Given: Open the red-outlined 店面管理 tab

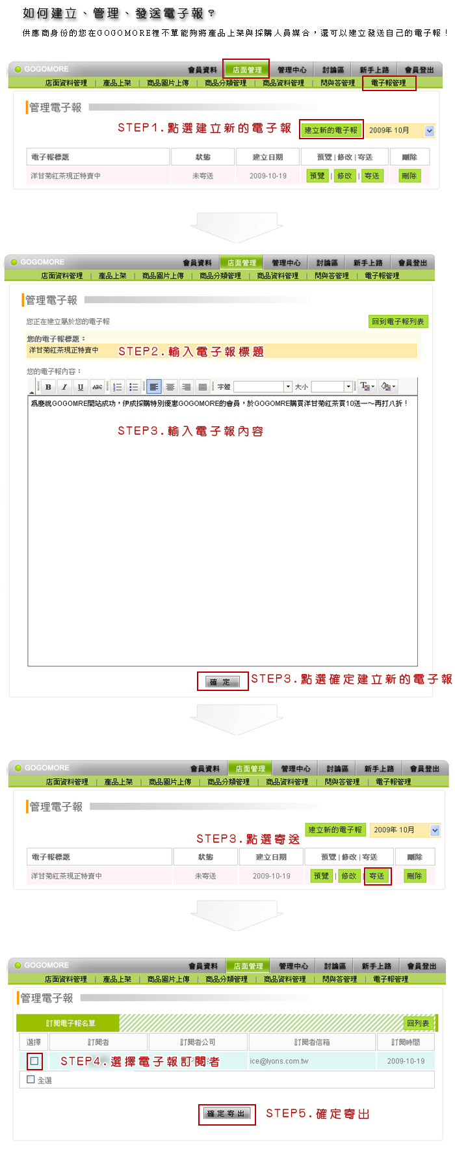Looking at the screenshot, I should pos(247,70).
